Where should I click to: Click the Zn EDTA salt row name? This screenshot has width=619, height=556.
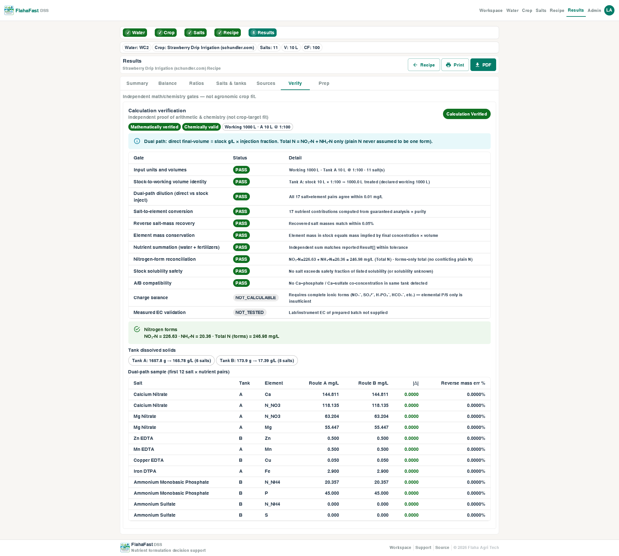143,438
